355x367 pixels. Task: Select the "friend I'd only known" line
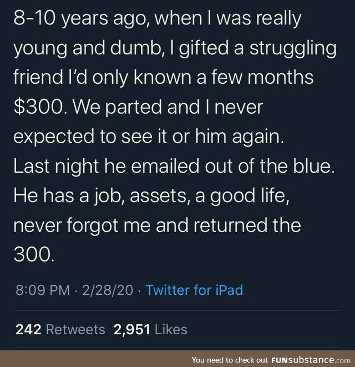(x=164, y=78)
